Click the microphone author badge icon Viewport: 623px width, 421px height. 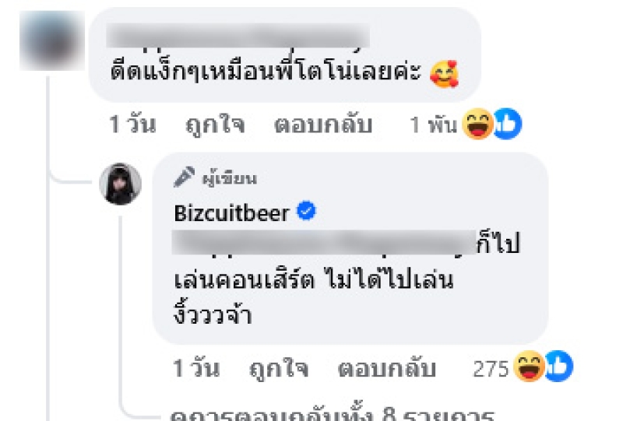pos(185,177)
